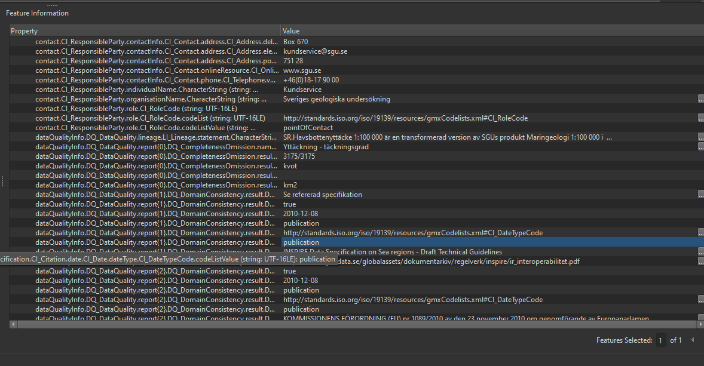
Task: Click ellipsis button beside CI_RoleCode URL value
Action: 700,118
